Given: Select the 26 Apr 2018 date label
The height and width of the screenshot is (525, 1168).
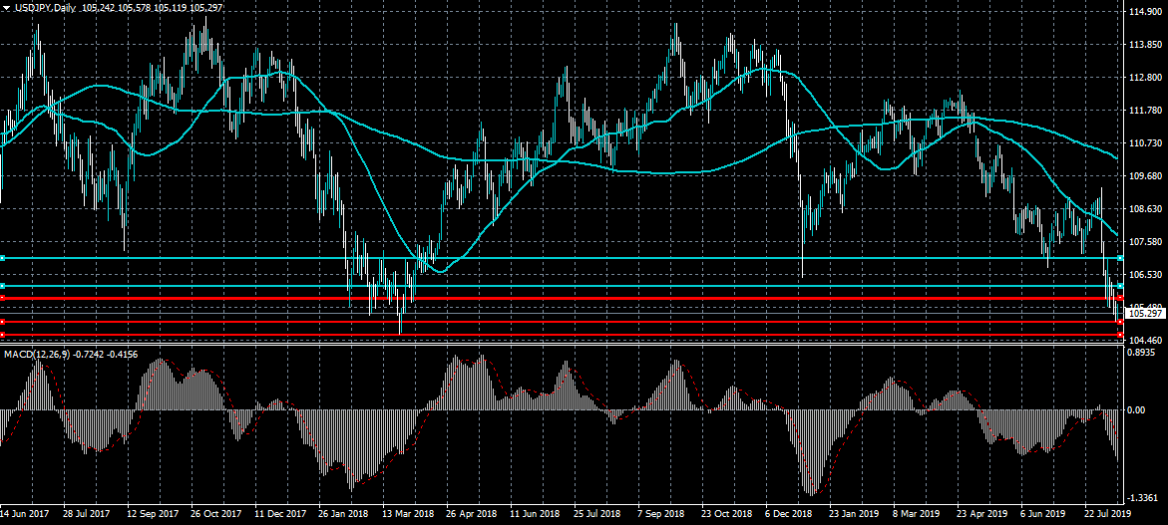Looking at the screenshot, I should tap(470, 516).
